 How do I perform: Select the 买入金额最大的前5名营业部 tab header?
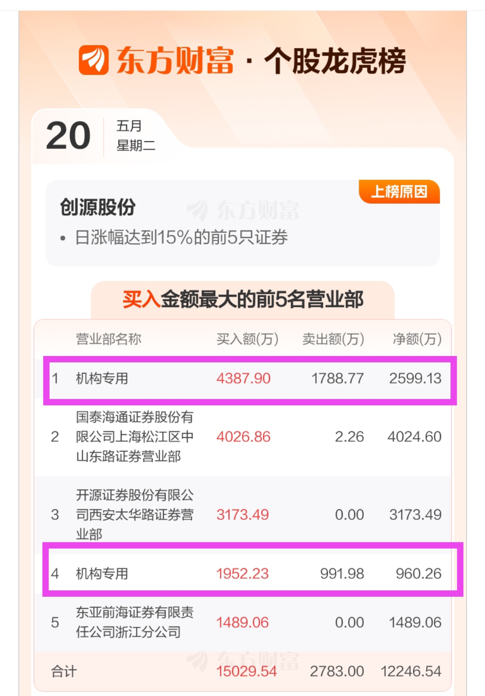coord(243,300)
